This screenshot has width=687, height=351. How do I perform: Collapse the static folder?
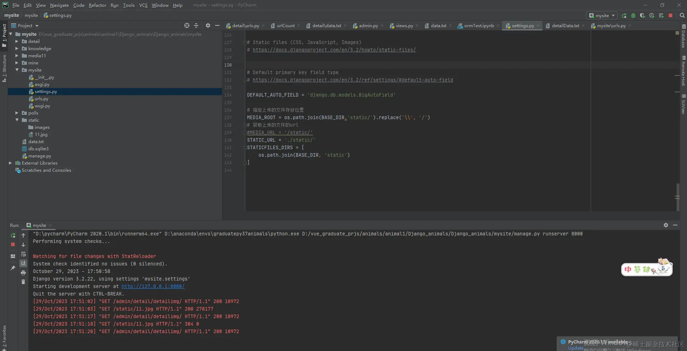(x=16, y=120)
